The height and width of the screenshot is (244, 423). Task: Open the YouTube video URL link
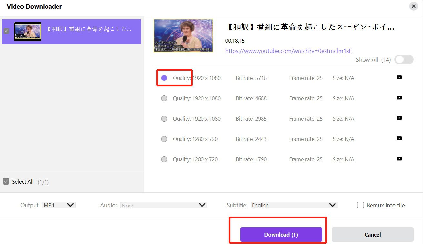tap(288, 51)
